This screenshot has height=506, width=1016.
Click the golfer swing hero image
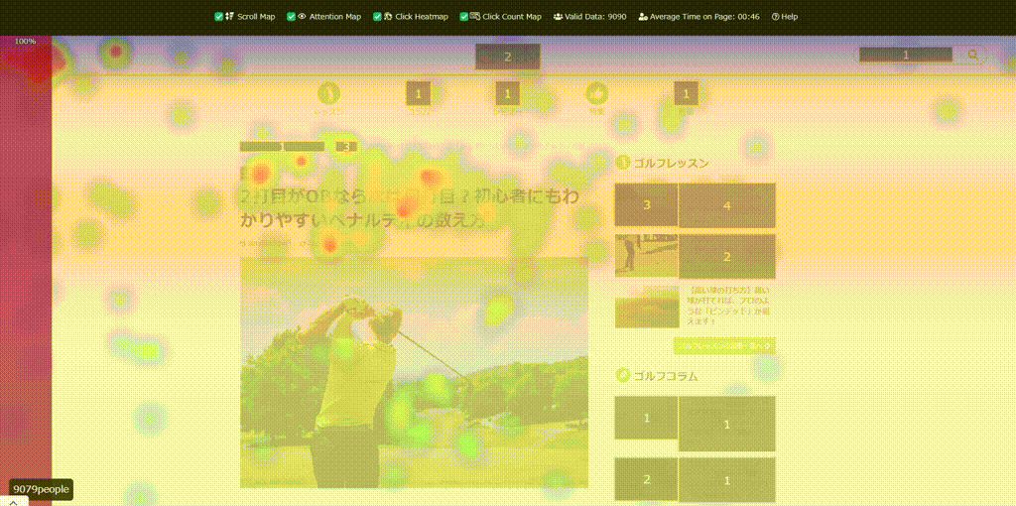click(x=414, y=372)
